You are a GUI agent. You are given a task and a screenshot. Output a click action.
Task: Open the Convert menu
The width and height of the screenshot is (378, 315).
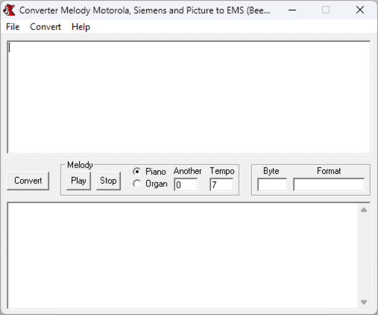(45, 27)
